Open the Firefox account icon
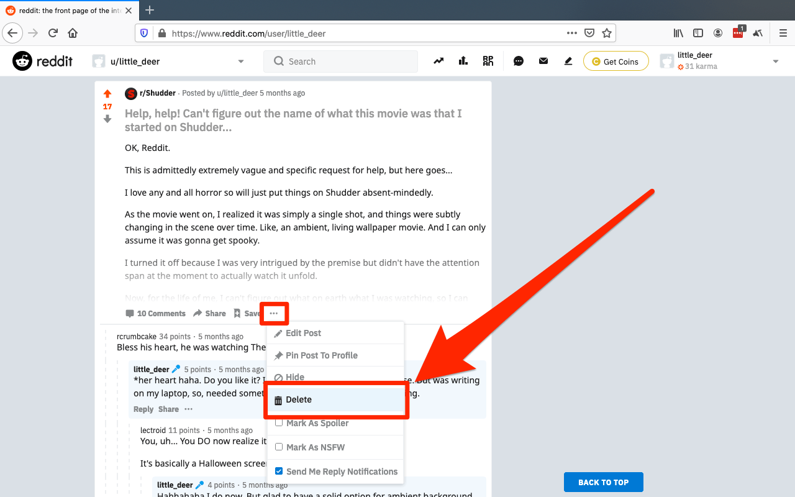This screenshot has width=795, height=497. point(718,33)
